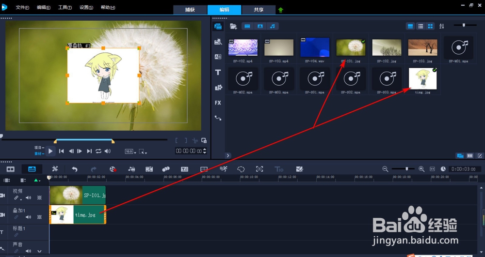Open the FX filter library
485x257 pixels.
(x=218, y=103)
